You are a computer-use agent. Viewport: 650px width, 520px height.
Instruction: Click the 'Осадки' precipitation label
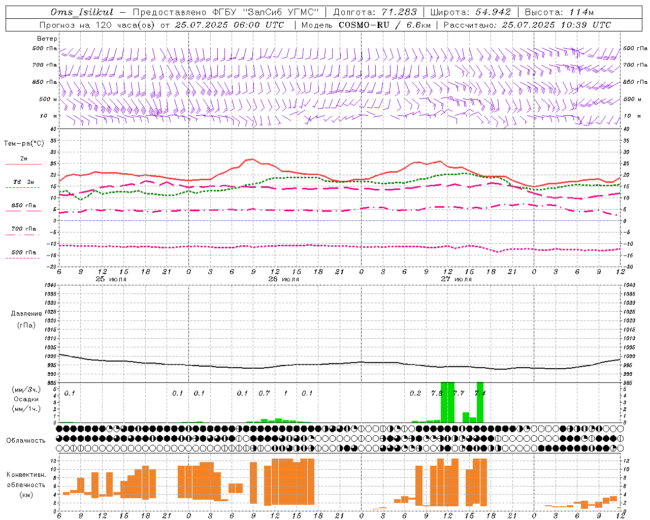(x=26, y=399)
